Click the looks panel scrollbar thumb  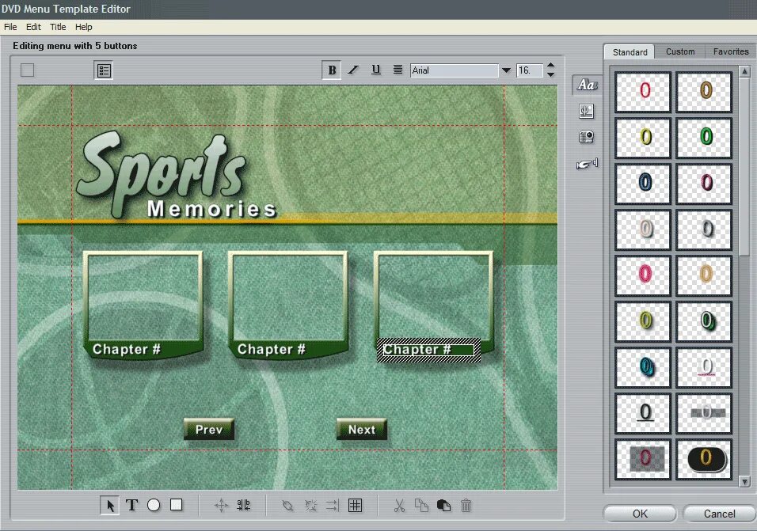click(744, 166)
